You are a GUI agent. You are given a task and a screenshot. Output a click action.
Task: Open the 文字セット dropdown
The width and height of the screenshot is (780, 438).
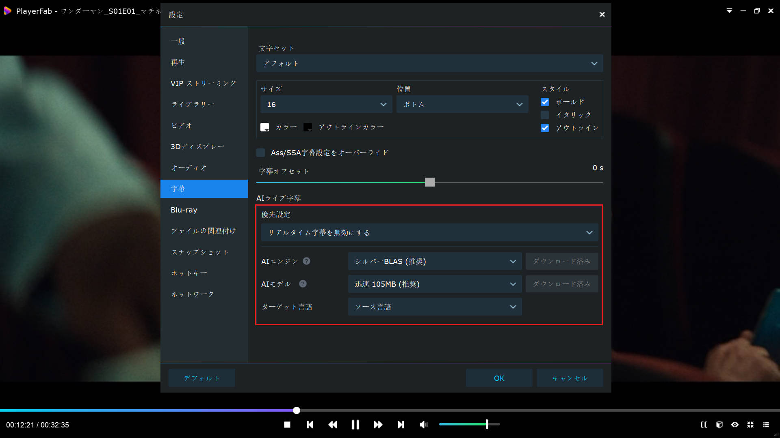[429, 64]
